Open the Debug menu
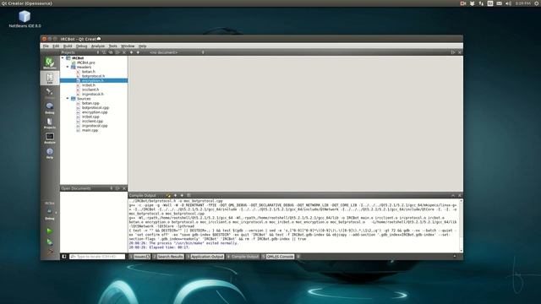Screen dimensions: 541x304 click(x=81, y=46)
